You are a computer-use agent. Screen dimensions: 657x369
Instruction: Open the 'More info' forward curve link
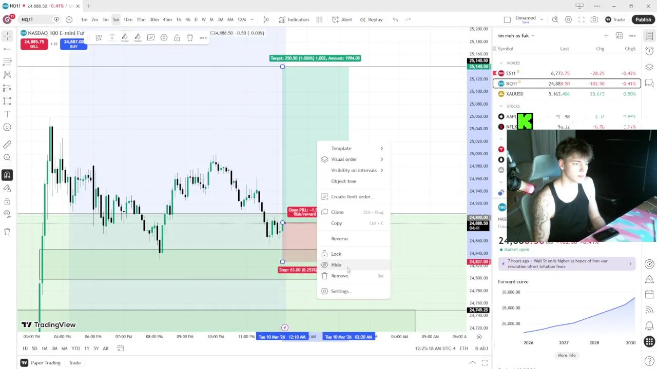click(x=567, y=355)
